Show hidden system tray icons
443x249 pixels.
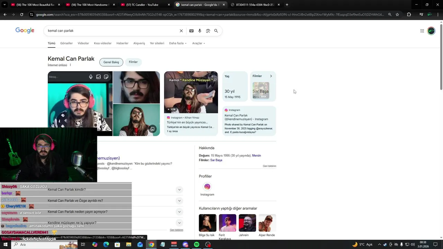[379, 245]
